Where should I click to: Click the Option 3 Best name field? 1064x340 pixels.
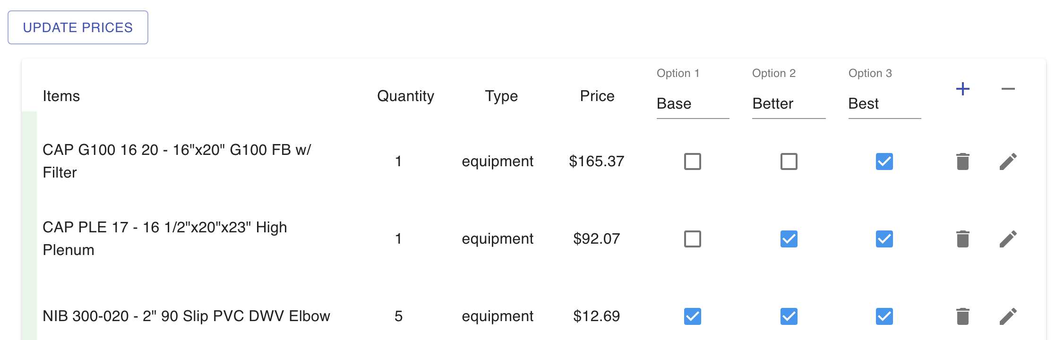point(884,103)
